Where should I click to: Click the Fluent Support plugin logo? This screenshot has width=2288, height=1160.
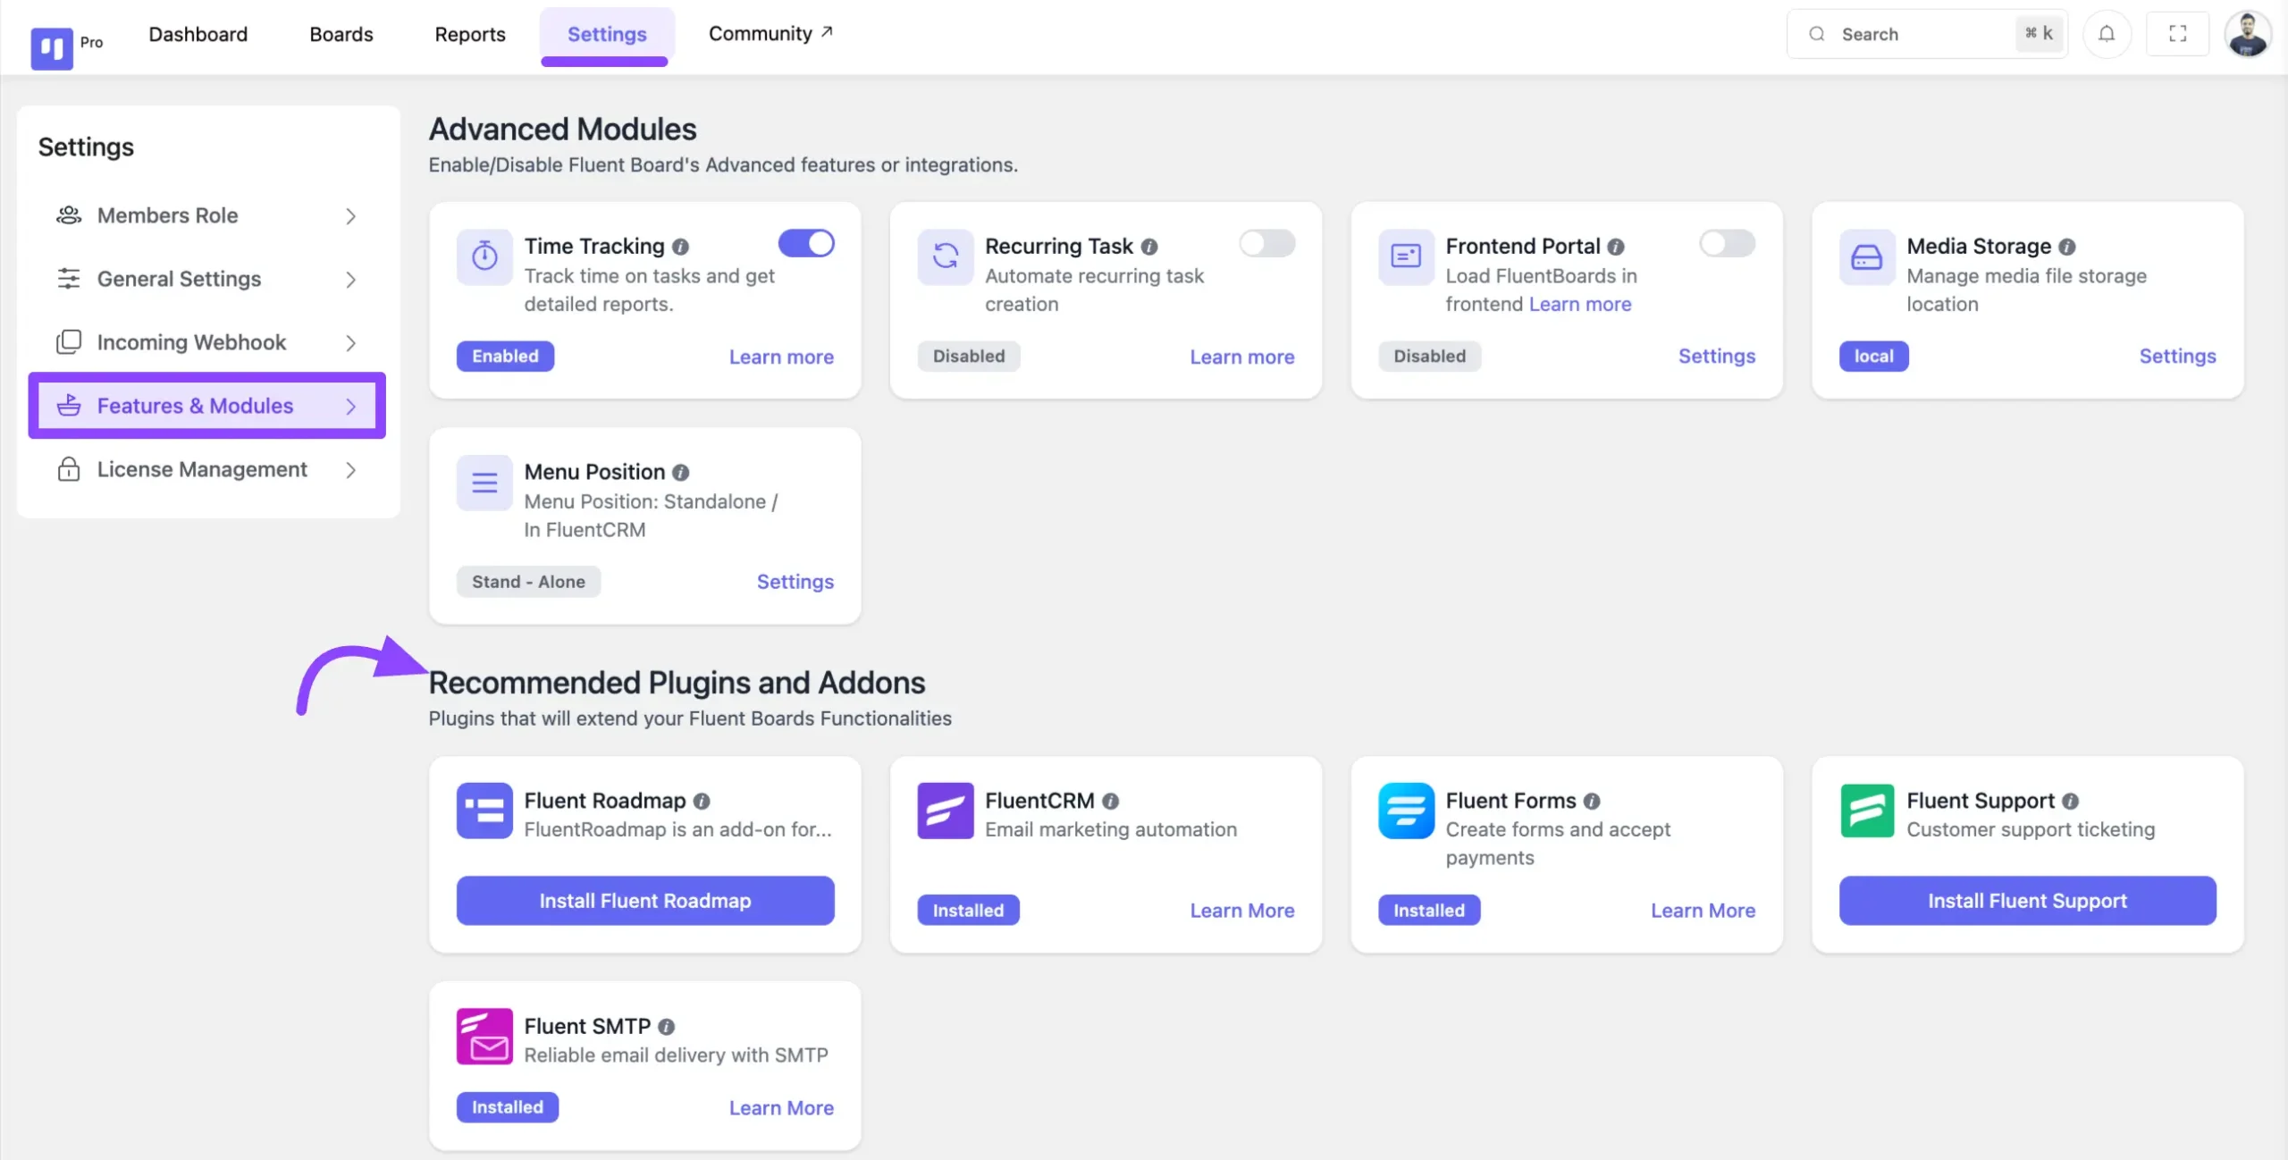click(x=1867, y=811)
